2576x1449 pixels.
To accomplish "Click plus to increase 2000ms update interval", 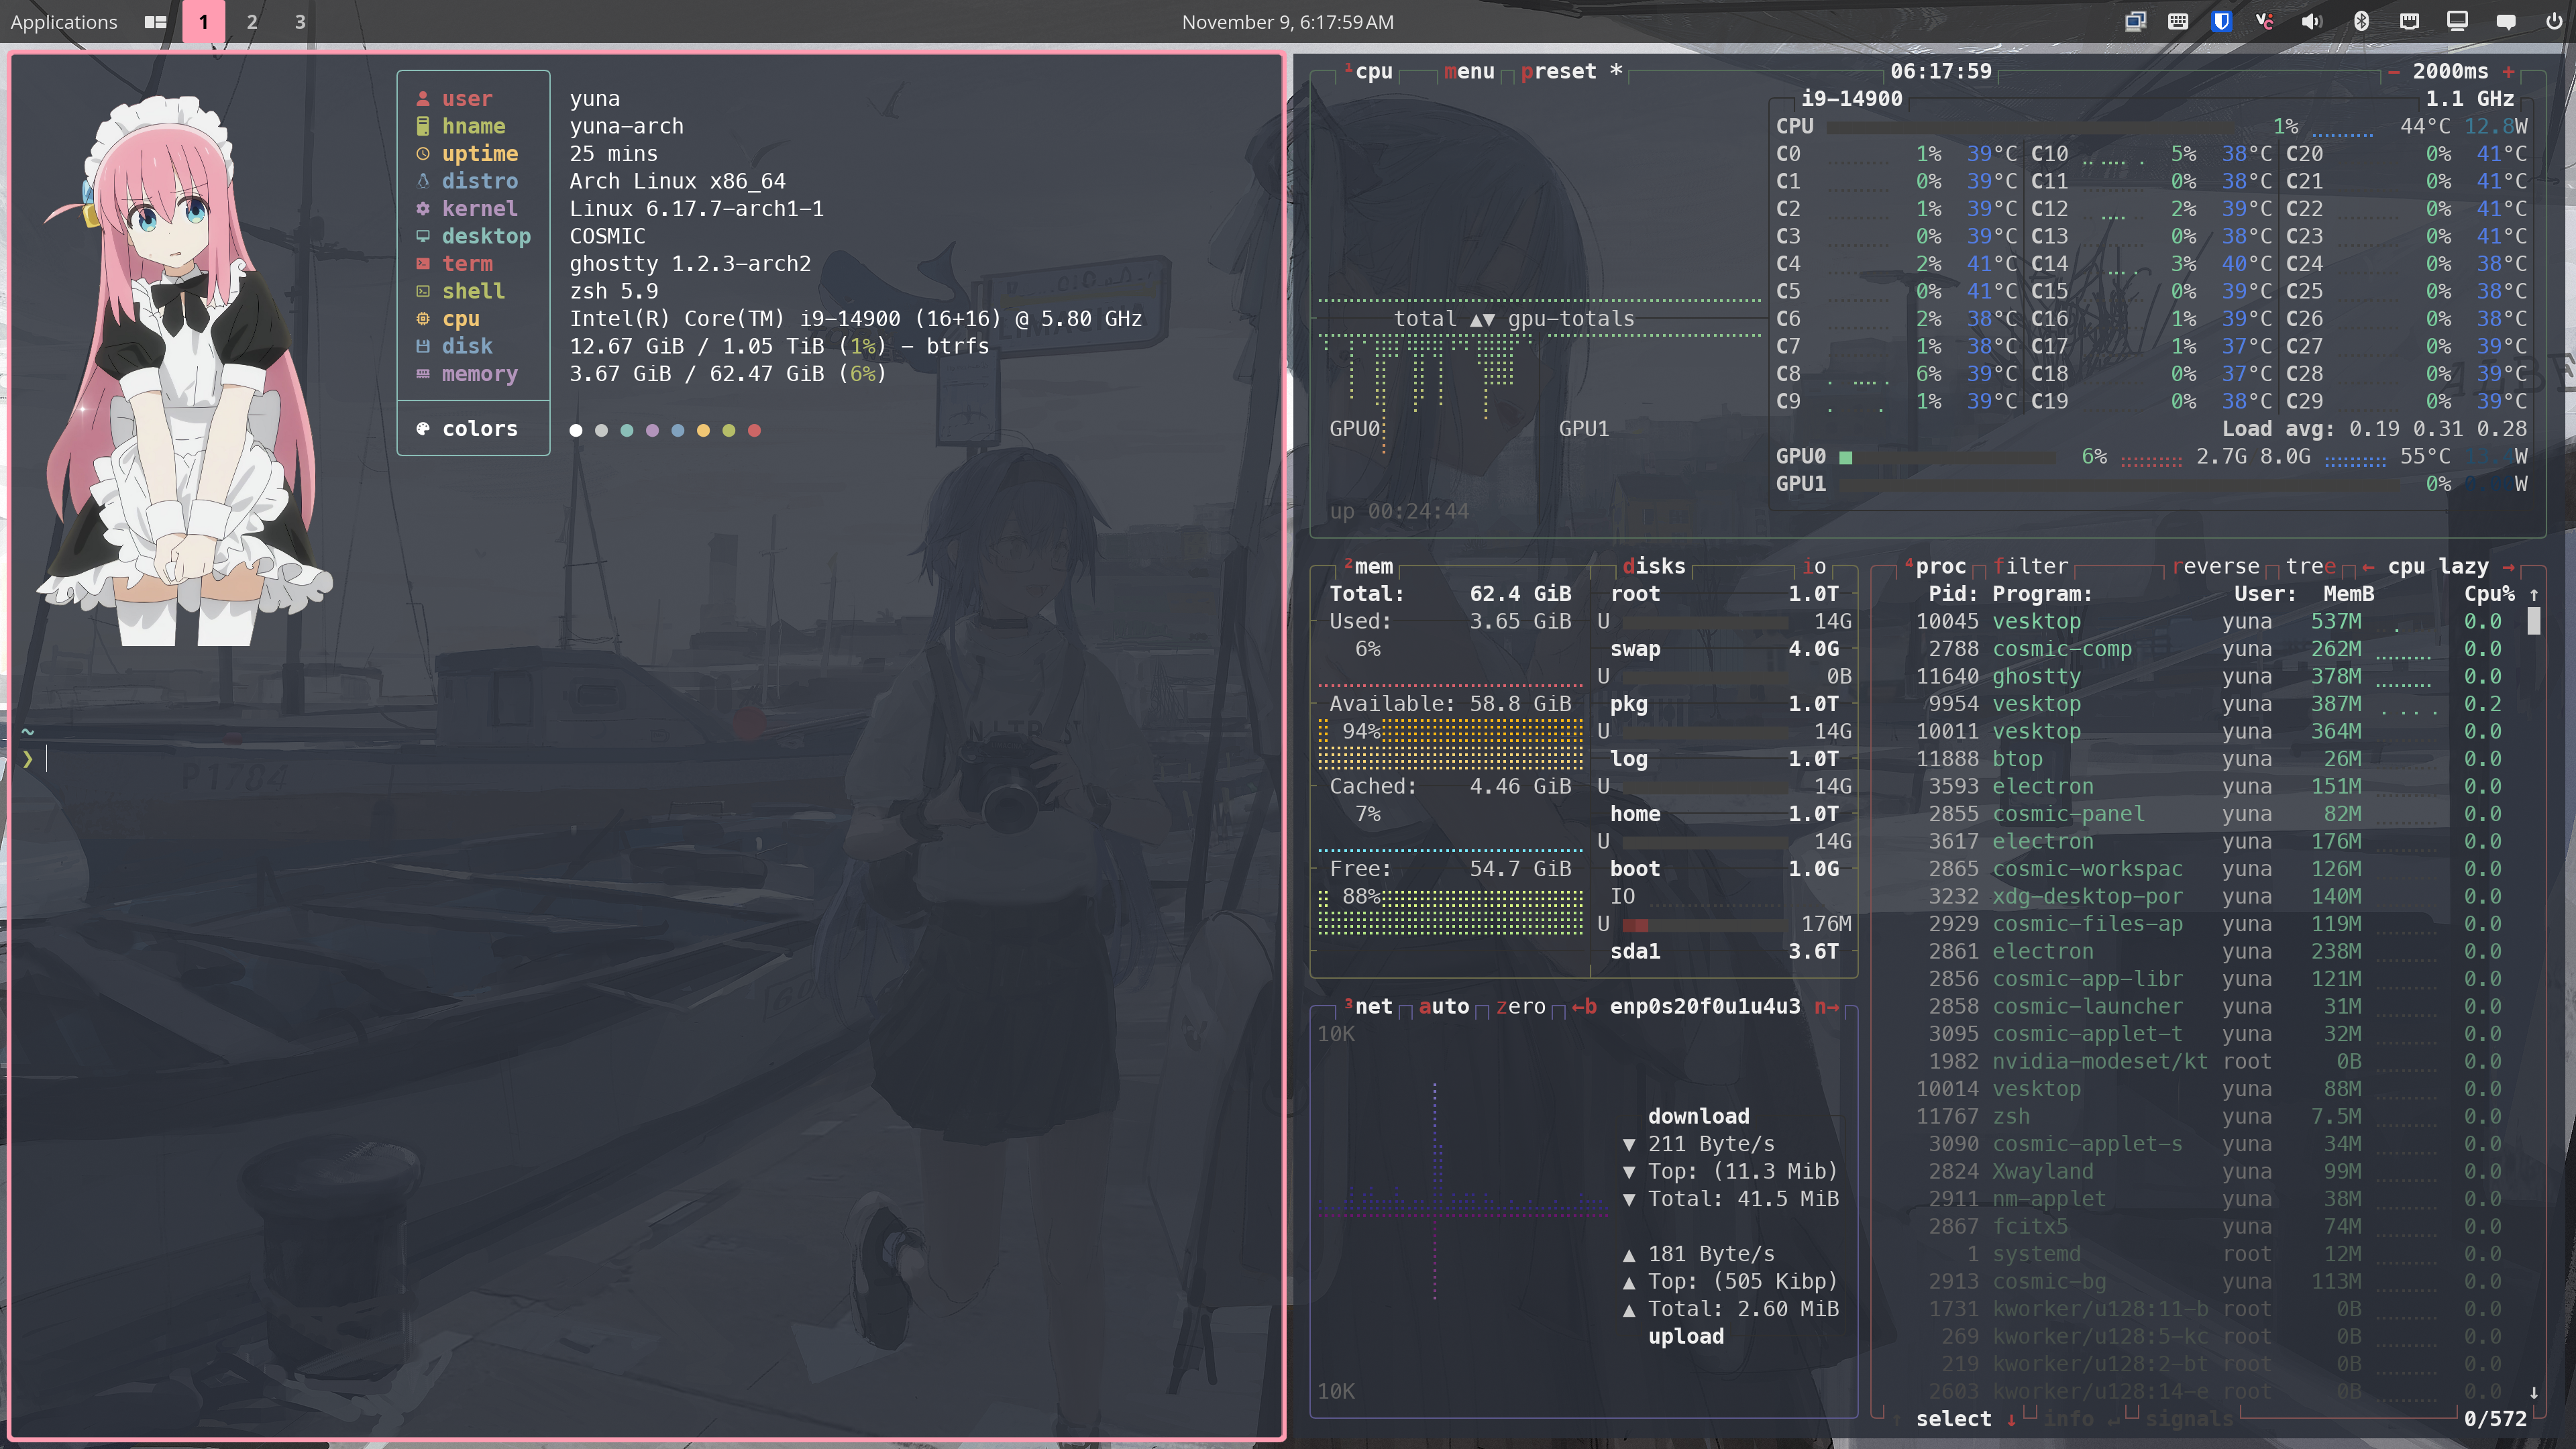I will coord(2508,71).
